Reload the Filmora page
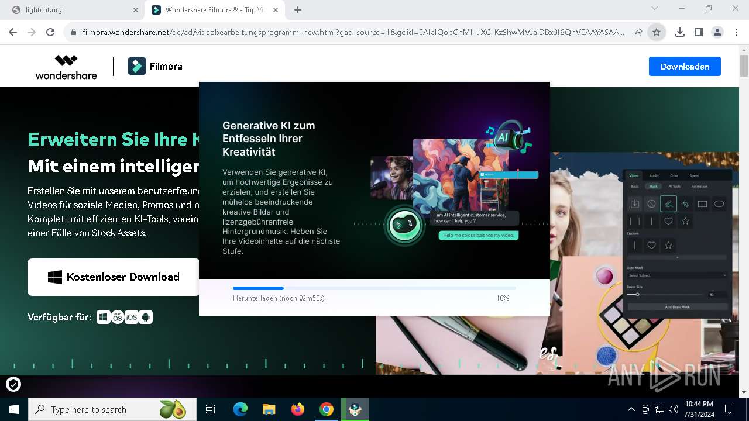The image size is (749, 421). click(x=50, y=33)
